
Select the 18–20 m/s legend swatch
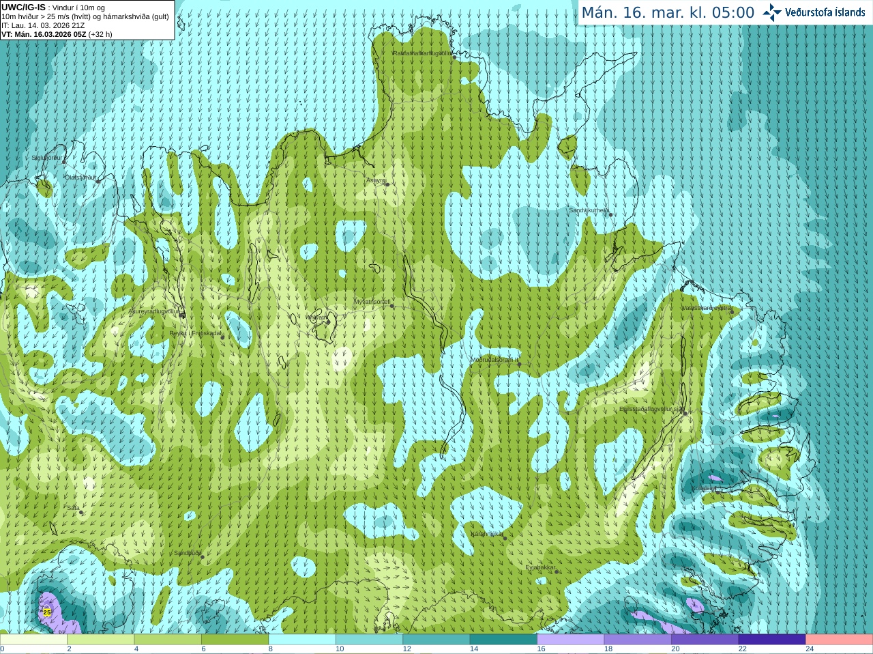(638, 640)
